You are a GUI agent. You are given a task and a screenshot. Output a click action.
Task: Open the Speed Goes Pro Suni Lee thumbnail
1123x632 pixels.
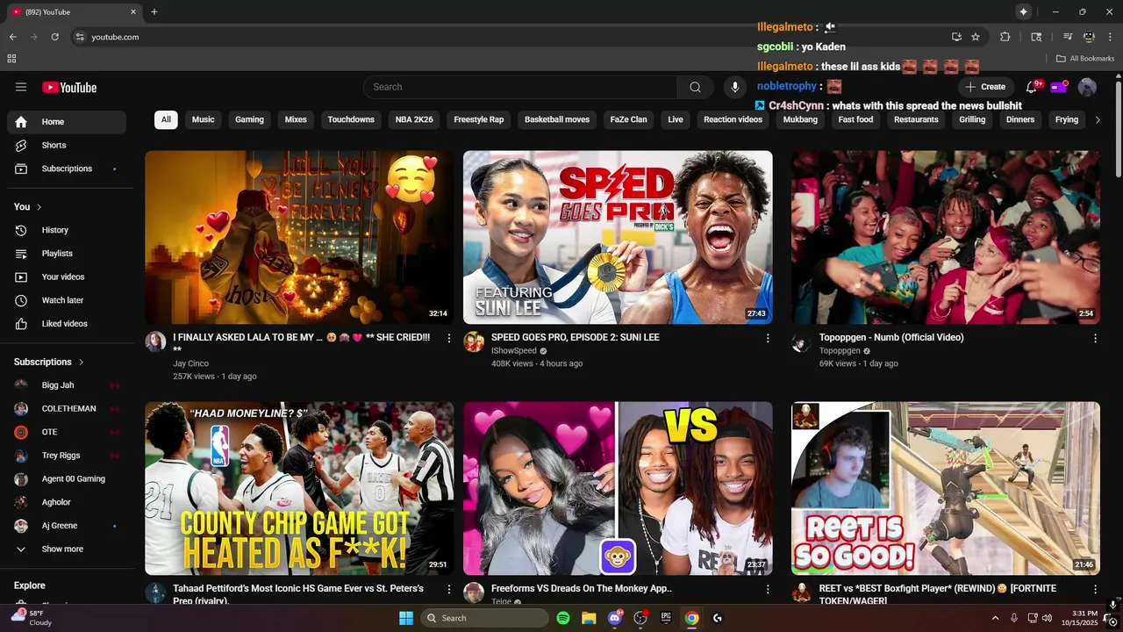[618, 237]
